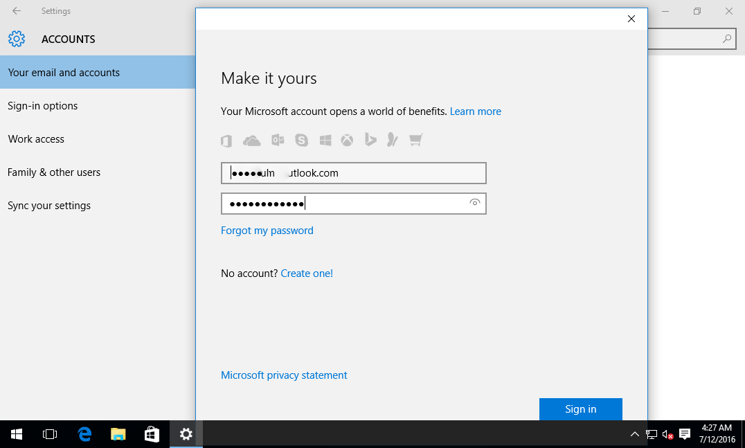This screenshot has width=745, height=448.
Task: Click the OneDrive cloud icon
Action: click(x=252, y=140)
